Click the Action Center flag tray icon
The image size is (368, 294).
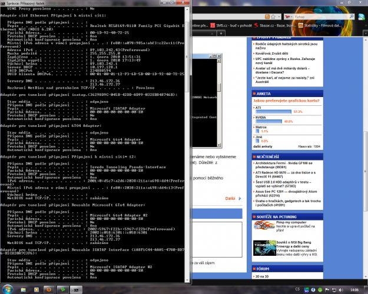[327, 290]
